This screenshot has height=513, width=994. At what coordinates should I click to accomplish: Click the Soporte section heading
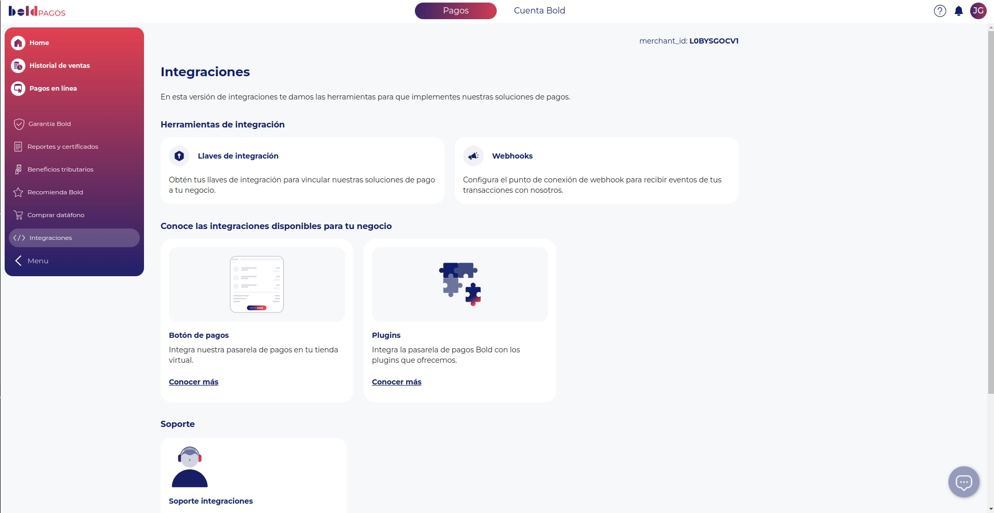click(x=178, y=424)
